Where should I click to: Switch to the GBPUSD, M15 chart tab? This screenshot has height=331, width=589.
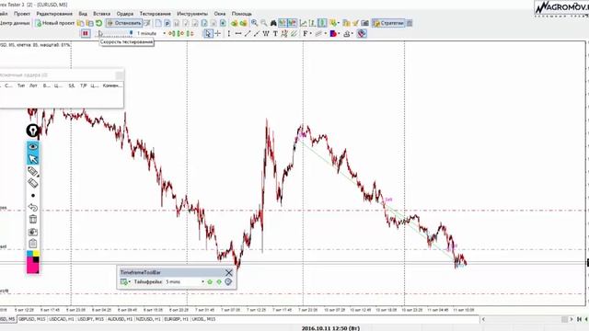click(x=32, y=319)
